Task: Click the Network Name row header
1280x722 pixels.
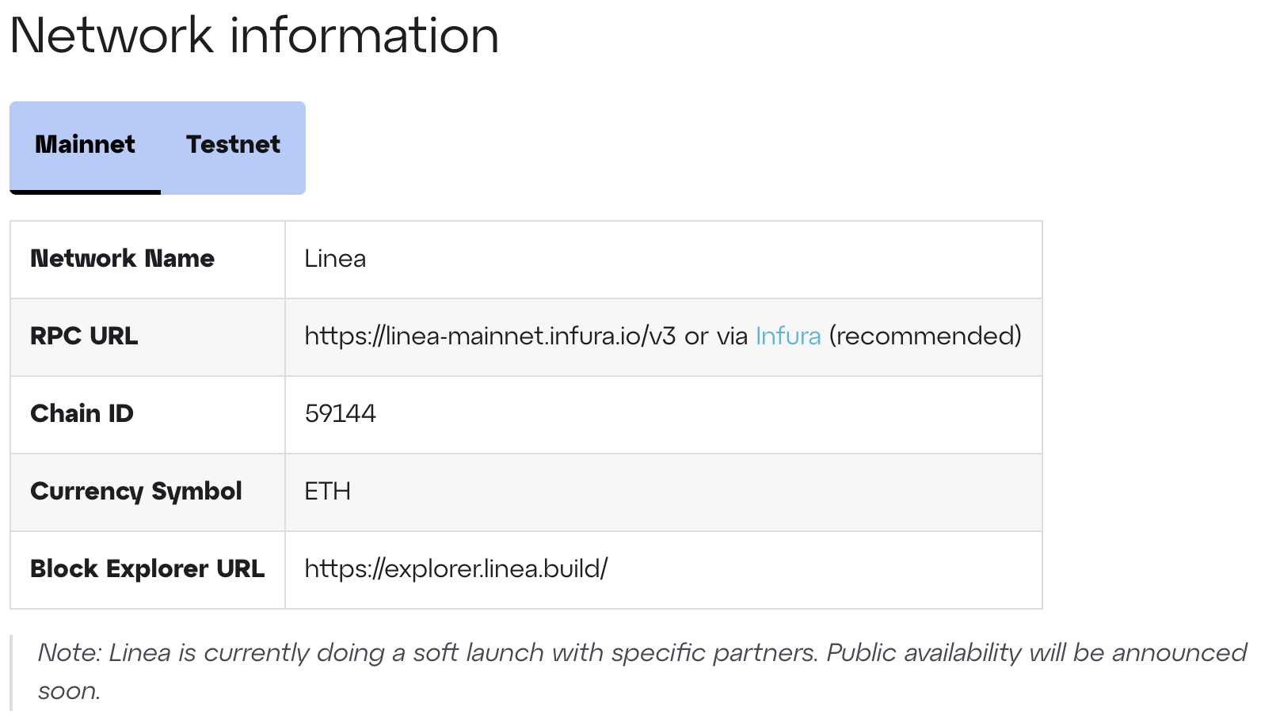Action: (x=122, y=259)
